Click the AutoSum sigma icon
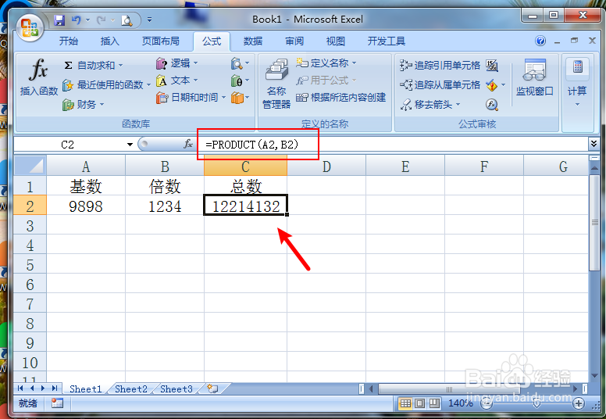Image resolution: width=606 pixels, height=419 pixels. pyautogui.click(x=68, y=65)
